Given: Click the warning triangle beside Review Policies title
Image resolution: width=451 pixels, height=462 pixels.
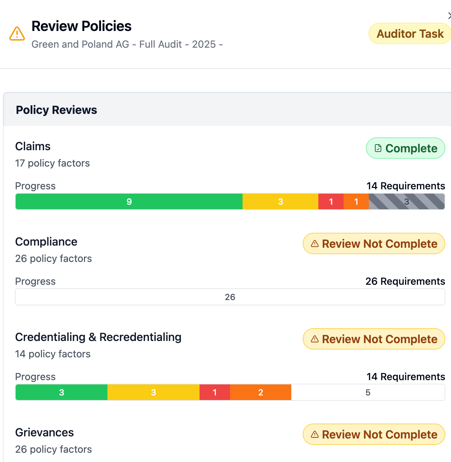Looking at the screenshot, I should tap(17, 33).
